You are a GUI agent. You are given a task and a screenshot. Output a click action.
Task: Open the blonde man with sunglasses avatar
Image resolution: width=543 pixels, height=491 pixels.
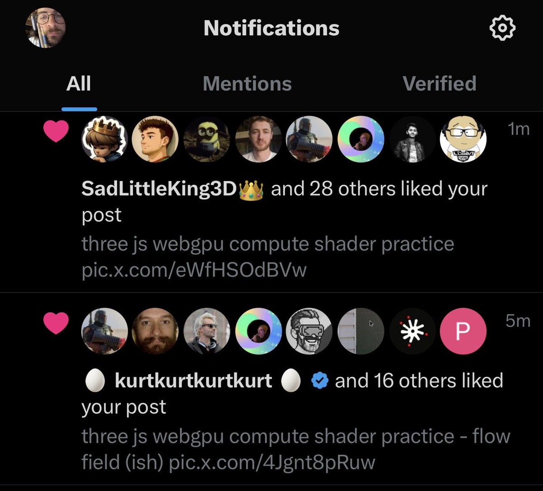click(x=206, y=331)
